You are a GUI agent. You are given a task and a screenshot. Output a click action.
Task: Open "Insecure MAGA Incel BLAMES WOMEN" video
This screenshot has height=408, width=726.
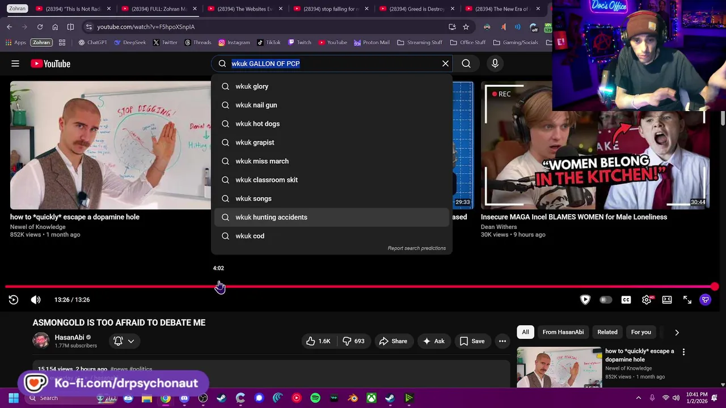tap(574, 217)
